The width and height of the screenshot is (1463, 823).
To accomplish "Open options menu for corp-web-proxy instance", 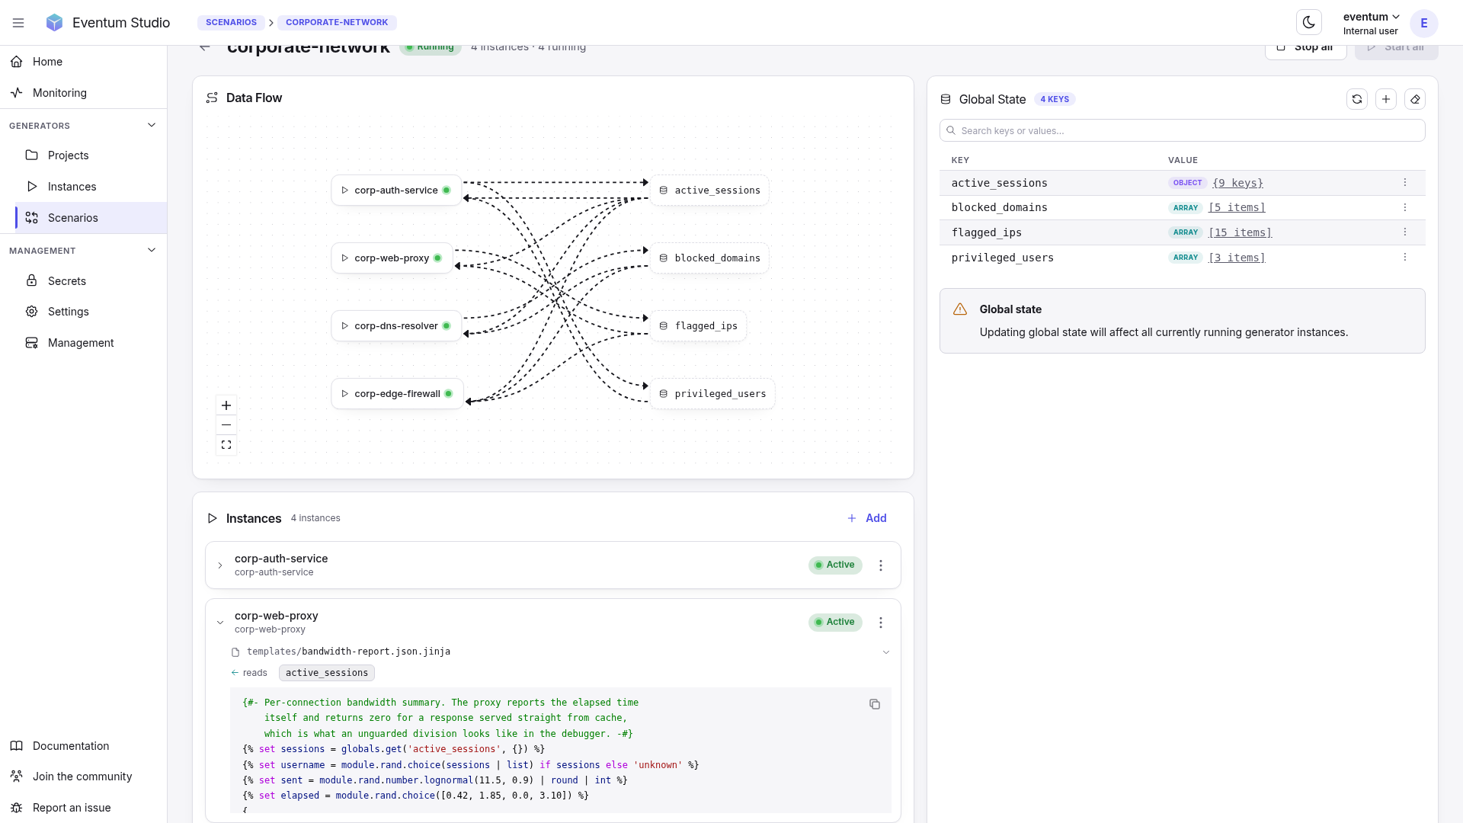I will [881, 623].
